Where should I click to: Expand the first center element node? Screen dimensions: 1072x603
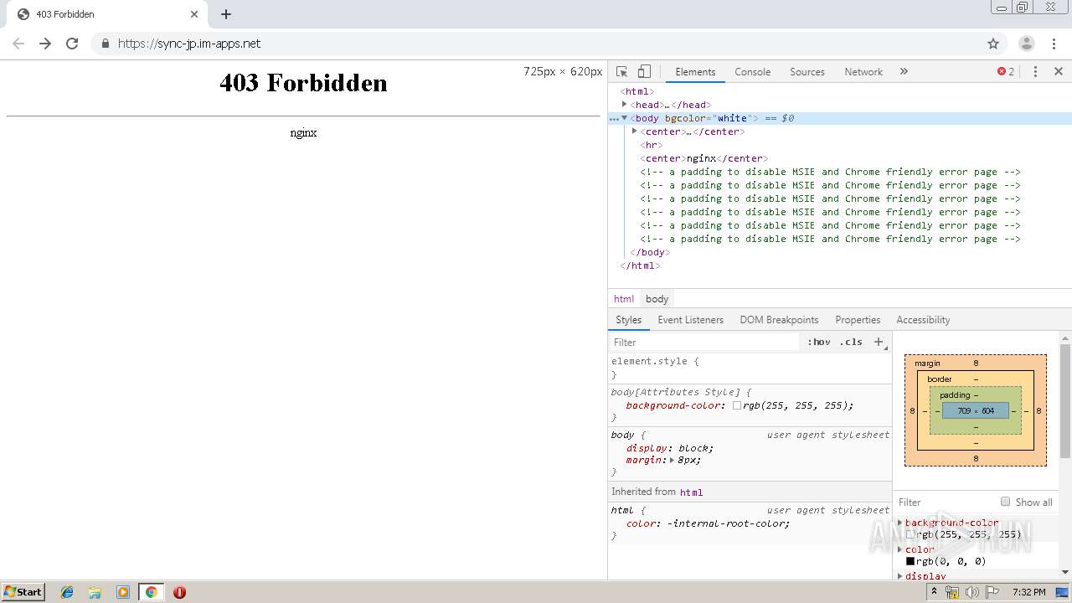(x=635, y=131)
